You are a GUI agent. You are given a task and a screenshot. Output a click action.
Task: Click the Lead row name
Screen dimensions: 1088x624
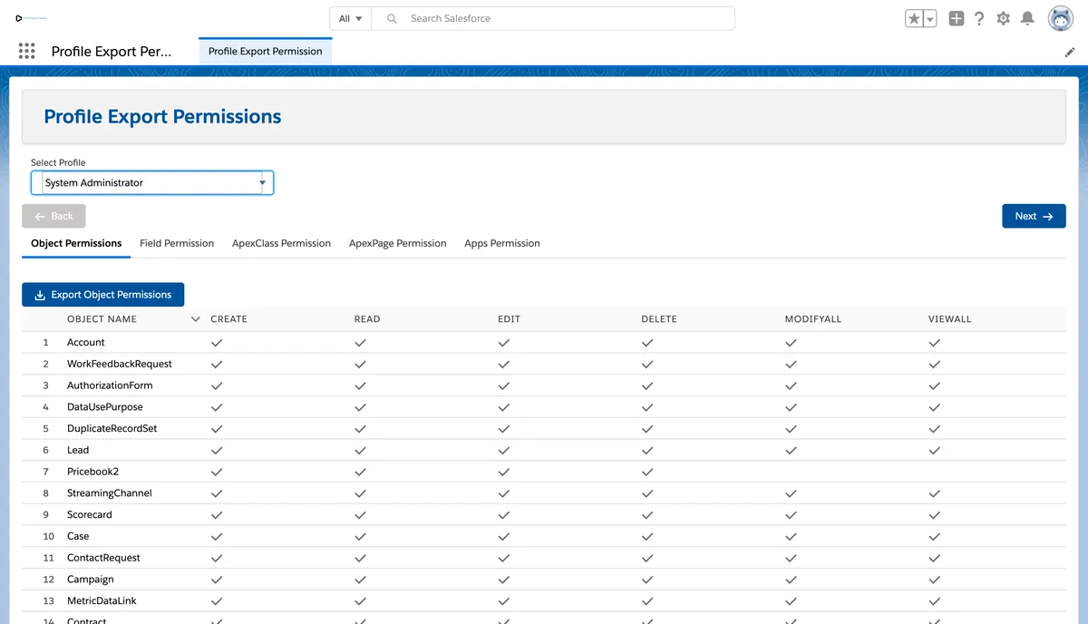click(78, 450)
